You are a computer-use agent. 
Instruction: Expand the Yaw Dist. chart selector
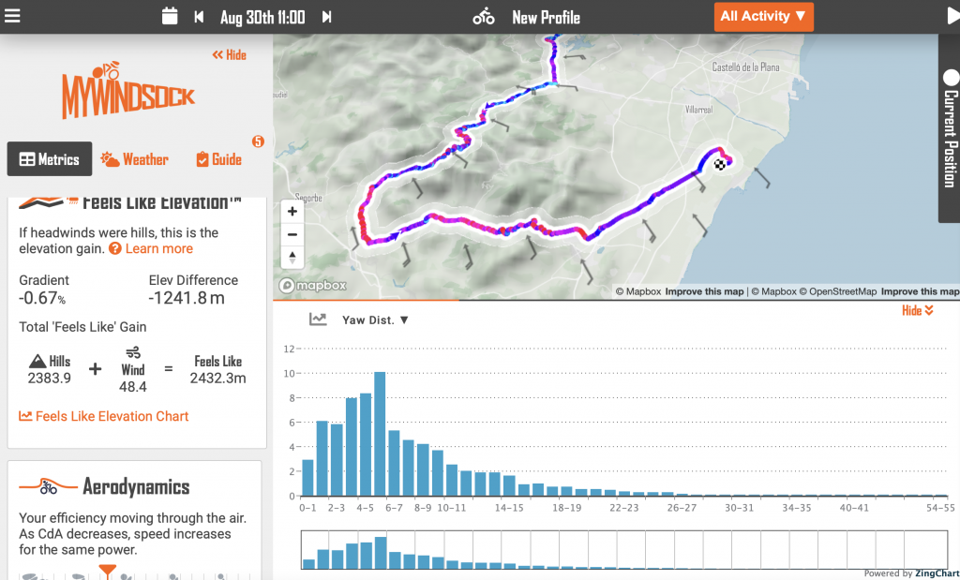click(376, 320)
